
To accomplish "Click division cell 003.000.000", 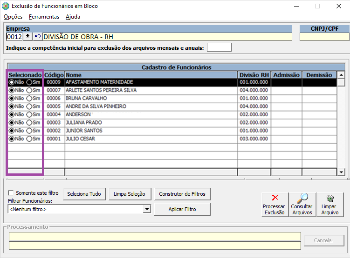I will (x=254, y=139).
